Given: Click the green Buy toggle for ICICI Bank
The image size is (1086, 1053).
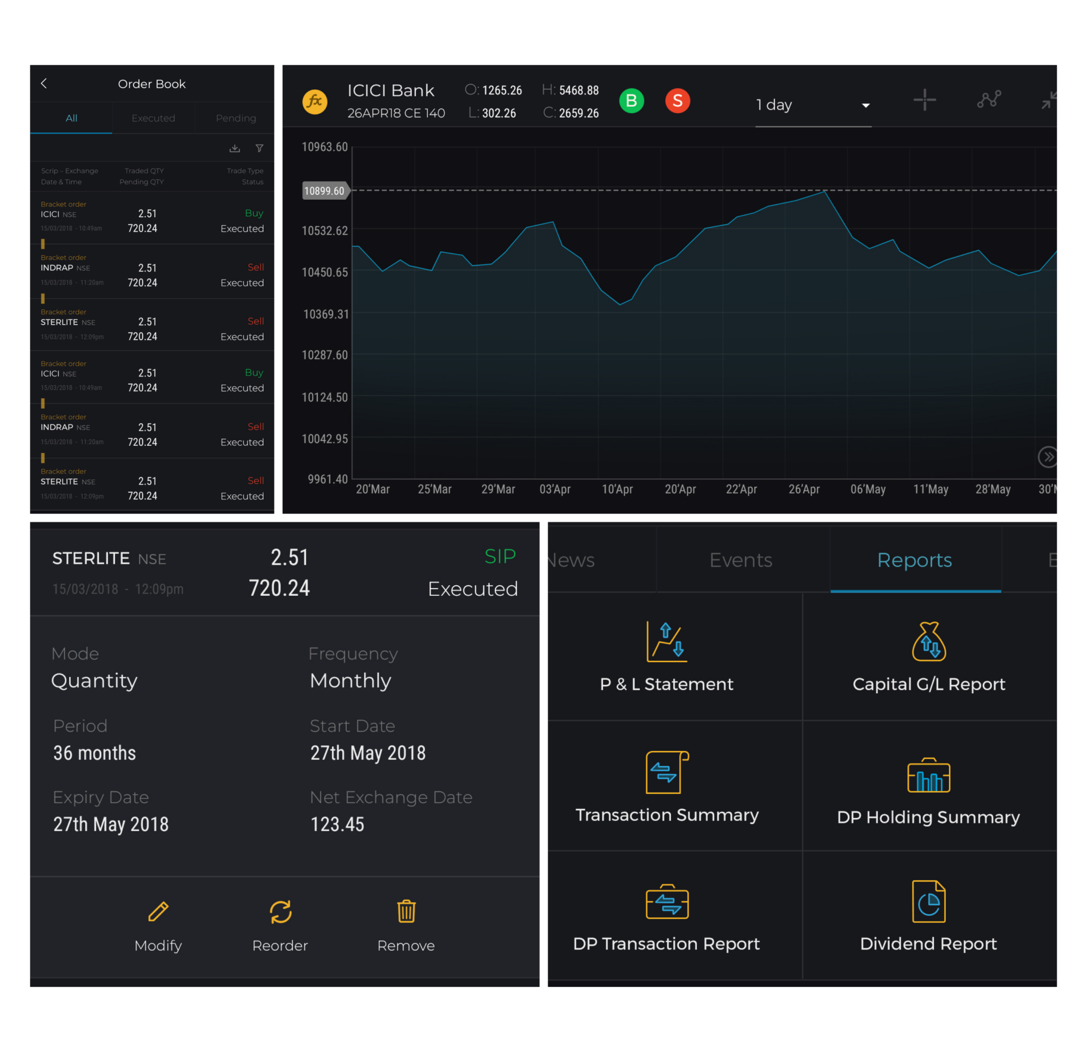Looking at the screenshot, I should click(x=632, y=101).
